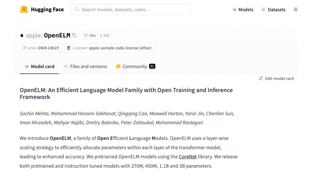Go to the Community tab
The image size is (311, 173).
[131, 66]
